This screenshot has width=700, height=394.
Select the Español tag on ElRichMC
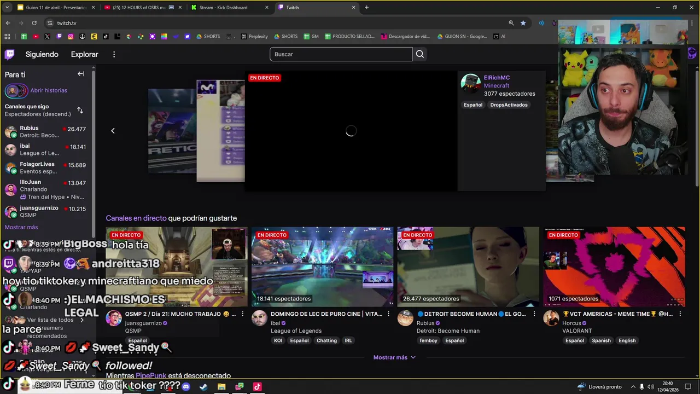tap(473, 105)
